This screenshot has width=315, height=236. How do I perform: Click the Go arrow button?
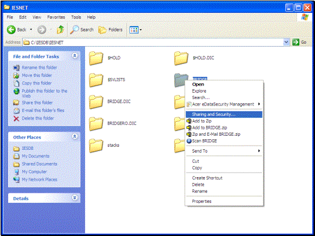[x=296, y=42]
